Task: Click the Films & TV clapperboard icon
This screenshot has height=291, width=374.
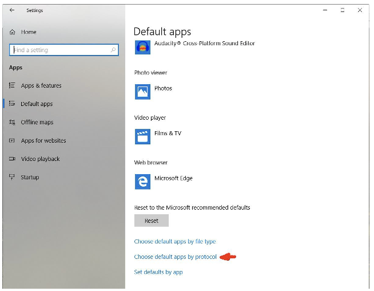Action: tap(142, 136)
